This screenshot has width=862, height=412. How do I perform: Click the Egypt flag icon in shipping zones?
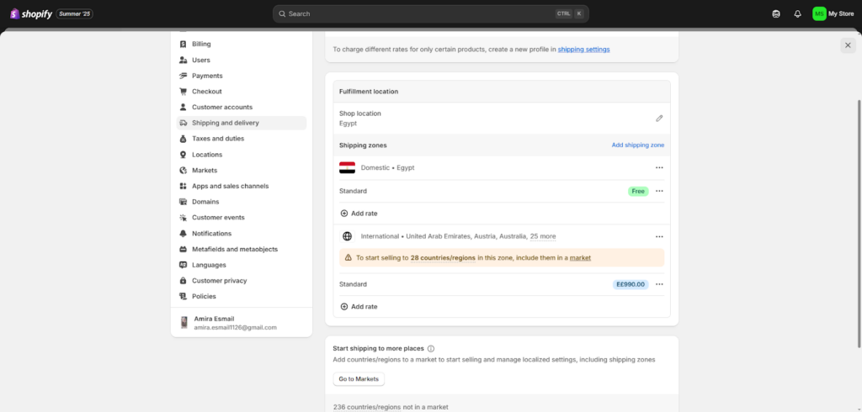point(347,167)
